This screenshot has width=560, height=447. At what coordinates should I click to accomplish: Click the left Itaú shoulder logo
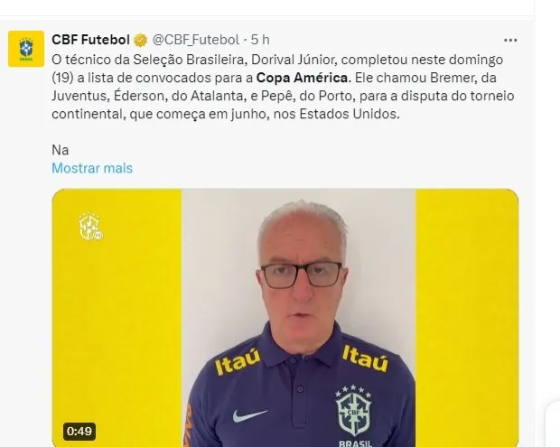point(238,361)
